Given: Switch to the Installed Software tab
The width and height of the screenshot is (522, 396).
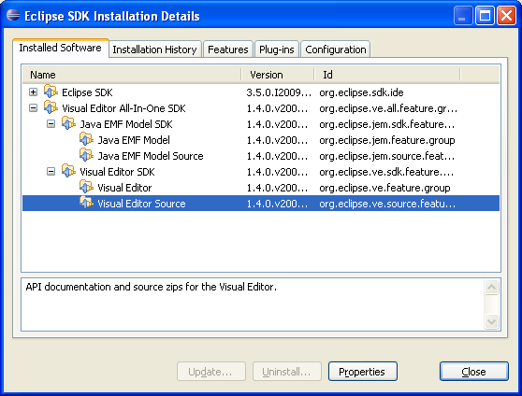Looking at the screenshot, I should (x=60, y=49).
